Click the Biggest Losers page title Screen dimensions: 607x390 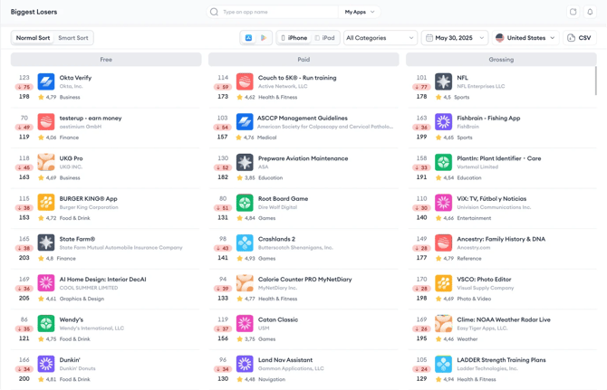[x=34, y=12]
